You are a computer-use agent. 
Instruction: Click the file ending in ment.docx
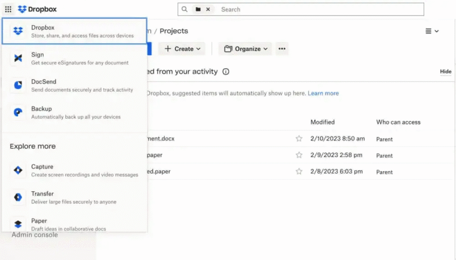161,139
